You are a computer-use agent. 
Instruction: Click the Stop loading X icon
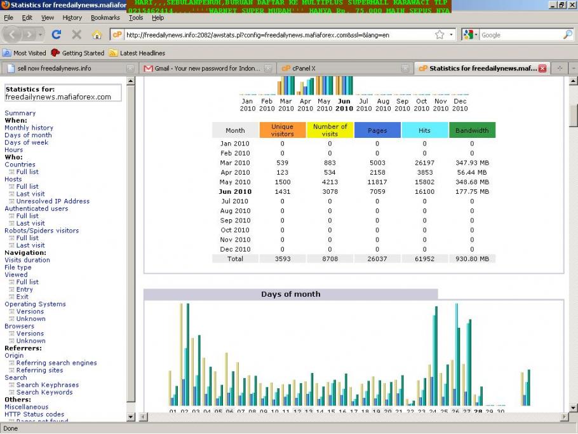(x=77, y=35)
